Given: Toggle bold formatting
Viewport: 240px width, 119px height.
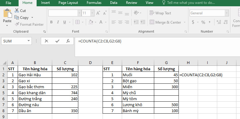Looking at the screenshot, I should point(51,22).
